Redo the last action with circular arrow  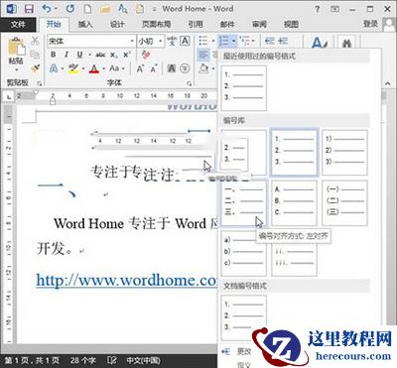[x=70, y=9]
